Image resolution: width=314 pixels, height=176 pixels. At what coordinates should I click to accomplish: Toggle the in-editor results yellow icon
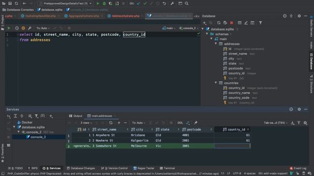coord(23,28)
